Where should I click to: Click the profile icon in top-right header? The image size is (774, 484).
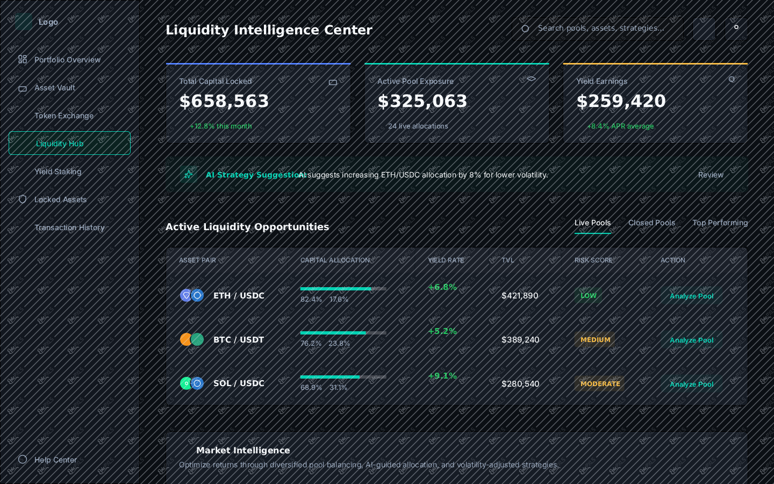click(736, 28)
